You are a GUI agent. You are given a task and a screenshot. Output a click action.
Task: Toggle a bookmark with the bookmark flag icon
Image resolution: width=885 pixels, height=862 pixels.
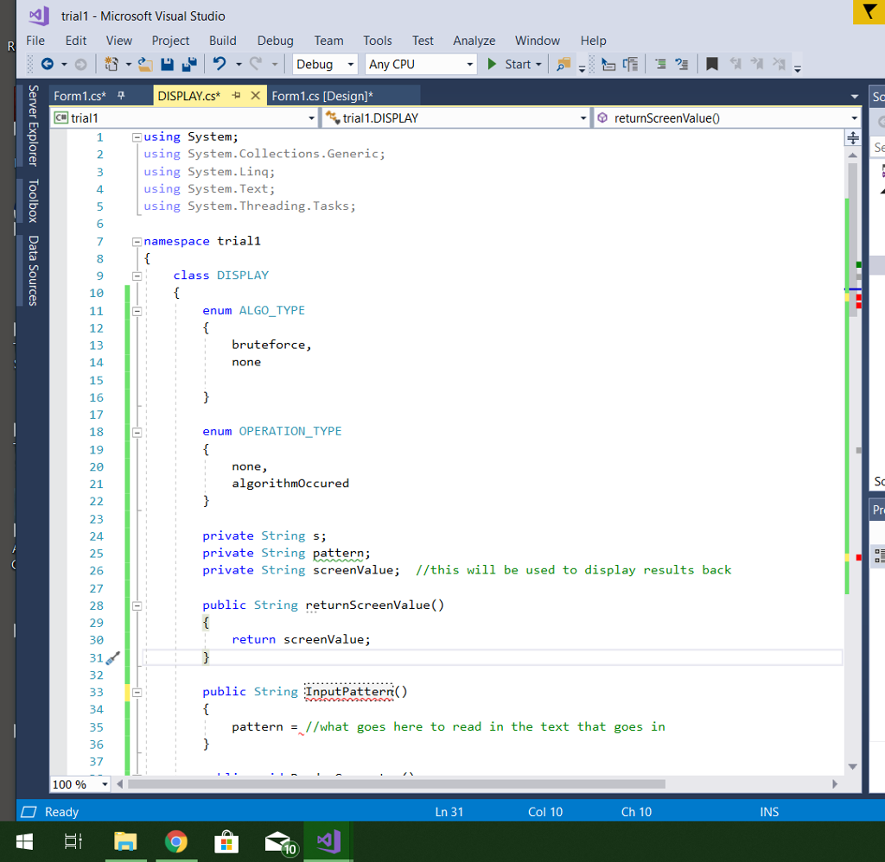coord(712,64)
